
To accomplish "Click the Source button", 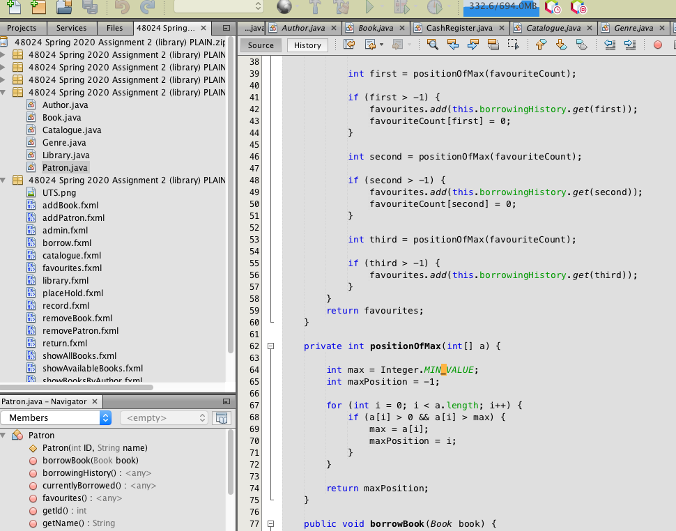I will pos(260,45).
